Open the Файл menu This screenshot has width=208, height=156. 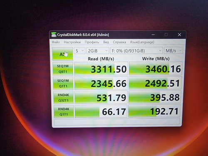click(56, 42)
